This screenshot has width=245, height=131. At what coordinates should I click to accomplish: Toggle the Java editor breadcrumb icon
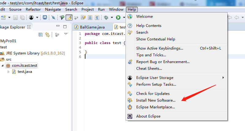[62, 17]
